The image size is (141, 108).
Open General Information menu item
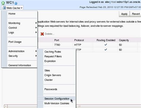[x=20, y=65]
